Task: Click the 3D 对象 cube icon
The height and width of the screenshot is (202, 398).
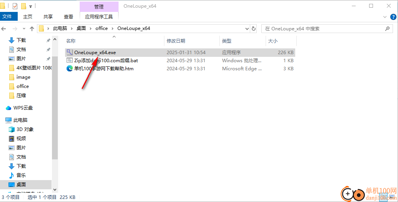Action: click(x=12, y=129)
